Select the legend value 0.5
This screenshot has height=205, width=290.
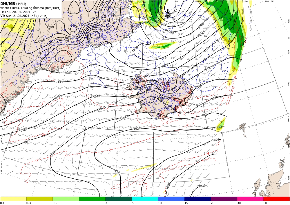pos(55,203)
